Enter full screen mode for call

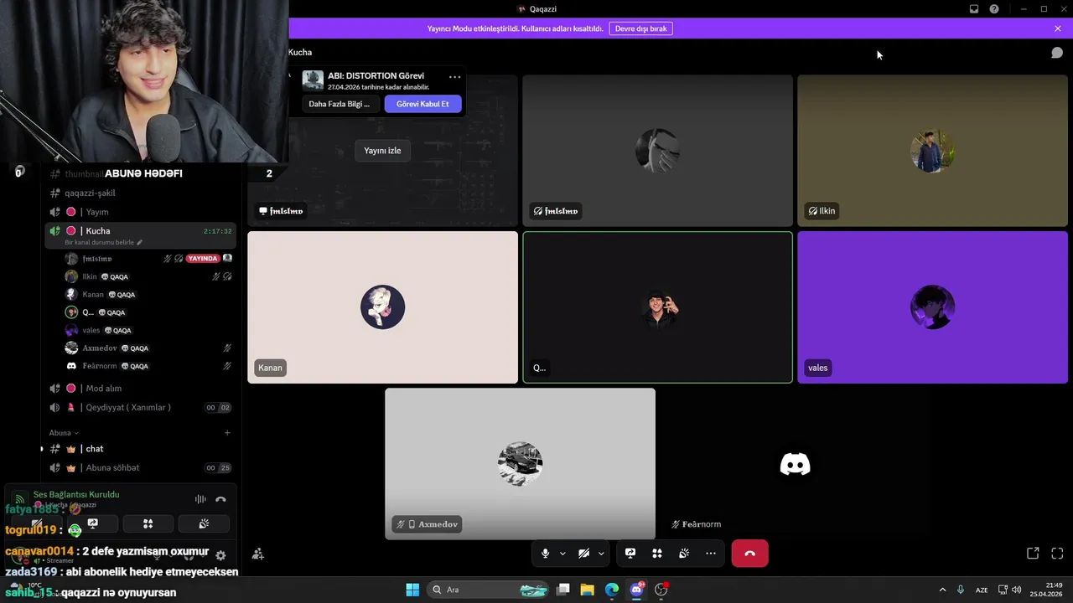(x=1057, y=554)
